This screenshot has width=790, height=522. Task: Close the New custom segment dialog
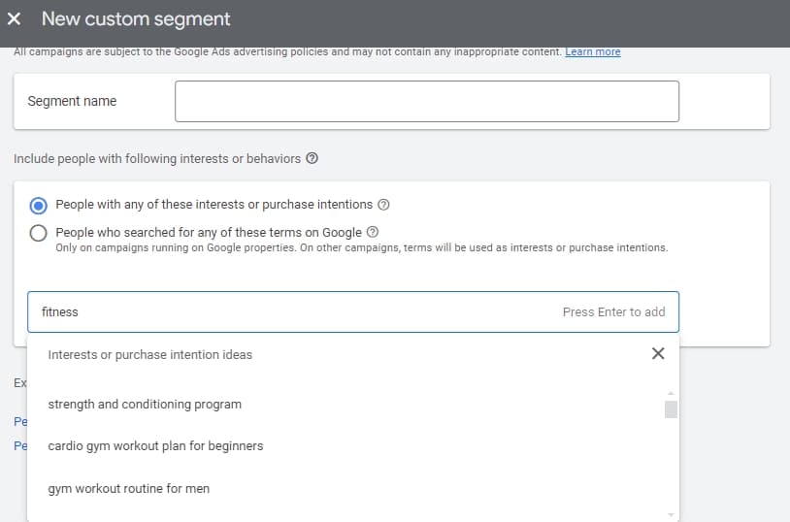pyautogui.click(x=15, y=19)
